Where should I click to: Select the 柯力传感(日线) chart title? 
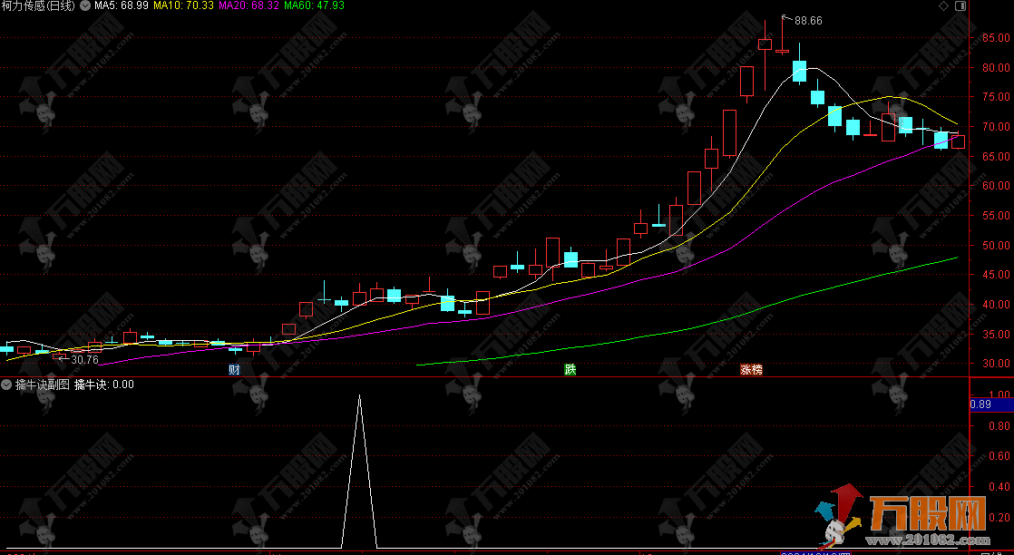click(x=37, y=5)
